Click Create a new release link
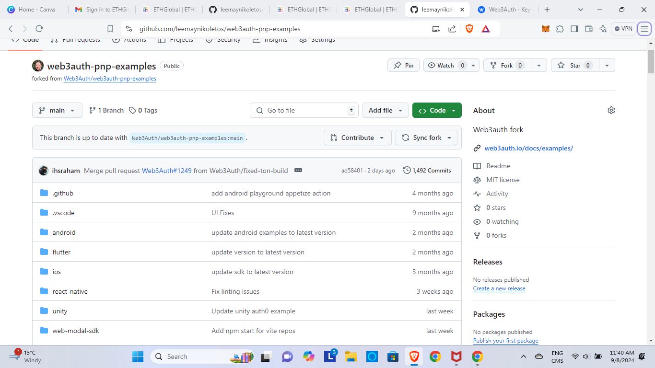 499,288
